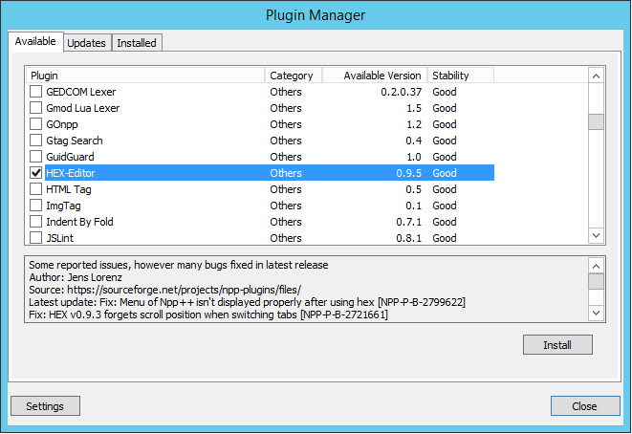Click version 0.7.1 cell
This screenshot has height=434, width=632.
pos(408,222)
